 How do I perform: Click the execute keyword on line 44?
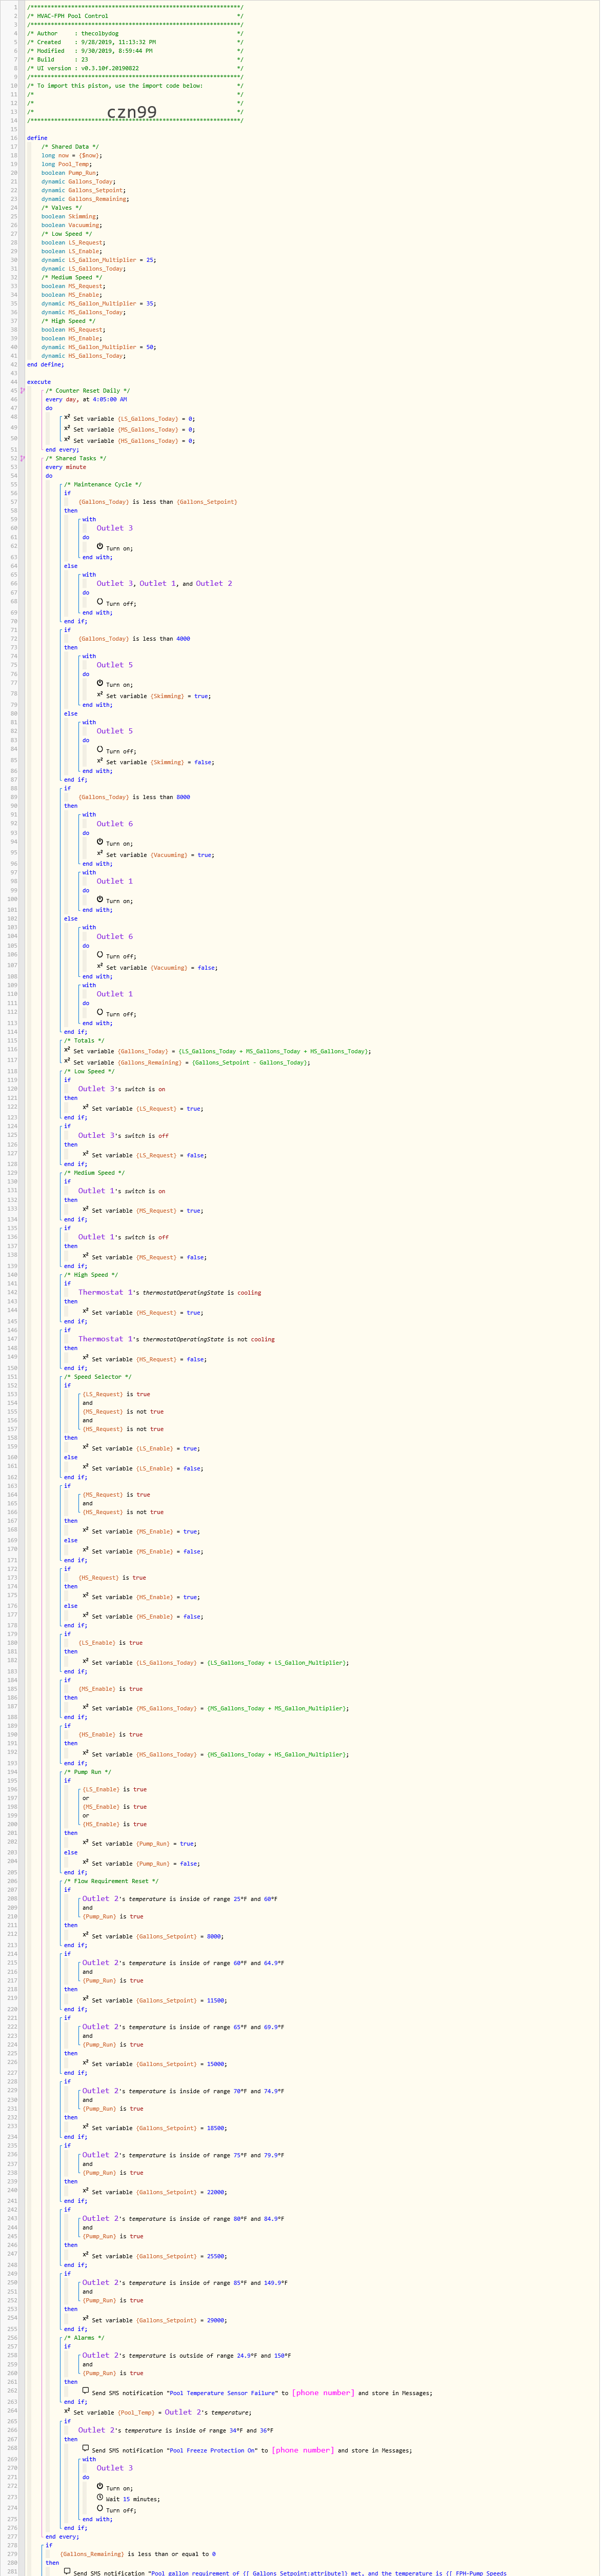click(x=39, y=382)
